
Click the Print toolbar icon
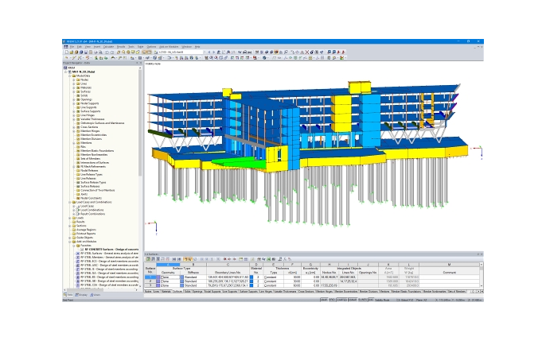(96, 52)
